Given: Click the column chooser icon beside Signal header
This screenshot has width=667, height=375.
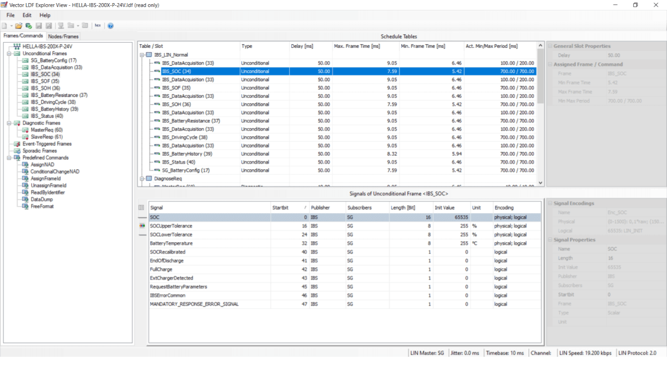Looking at the screenshot, I should pos(142,208).
